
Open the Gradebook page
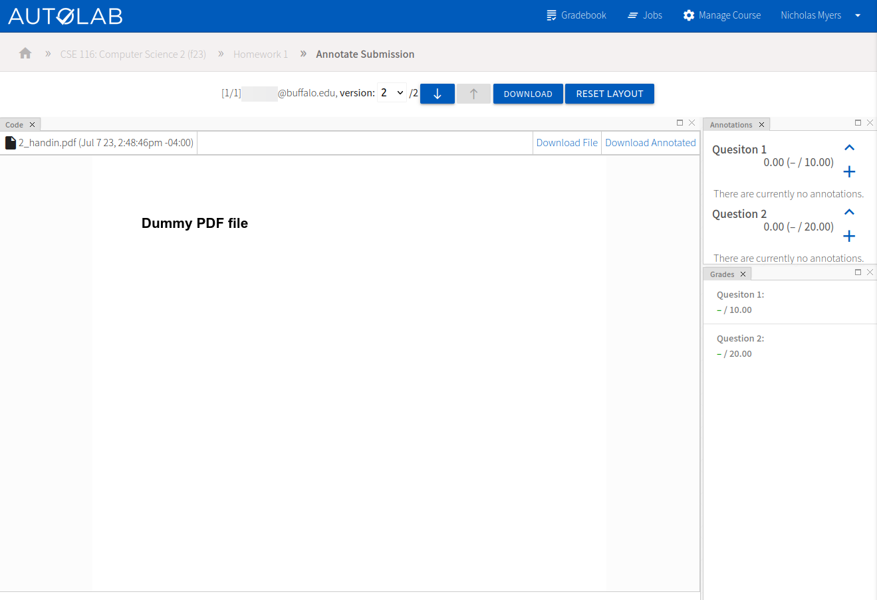point(576,15)
